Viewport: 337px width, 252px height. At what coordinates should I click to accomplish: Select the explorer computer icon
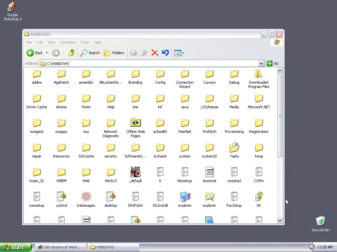[x=185, y=196]
